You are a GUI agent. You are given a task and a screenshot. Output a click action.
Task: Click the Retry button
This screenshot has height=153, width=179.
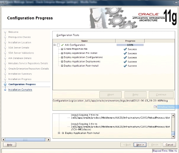[x=135, y=95]
